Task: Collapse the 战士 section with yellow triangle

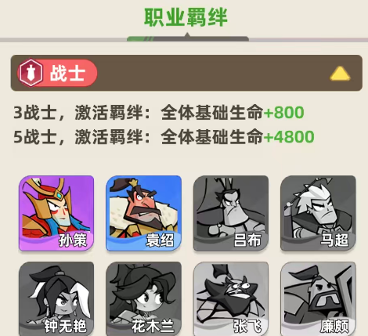Action: [x=340, y=74]
